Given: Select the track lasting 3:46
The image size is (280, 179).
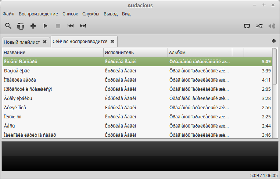Looking at the screenshot, I should coord(137,135).
